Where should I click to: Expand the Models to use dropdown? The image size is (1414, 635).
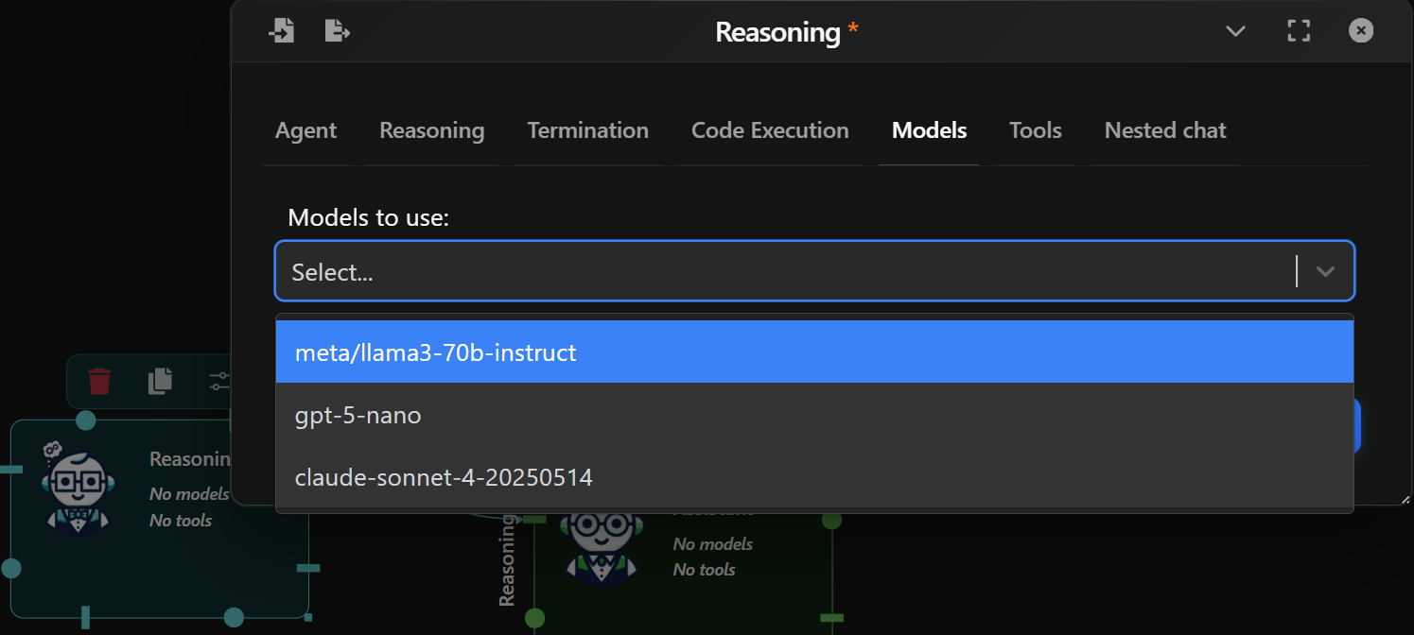pos(1324,271)
